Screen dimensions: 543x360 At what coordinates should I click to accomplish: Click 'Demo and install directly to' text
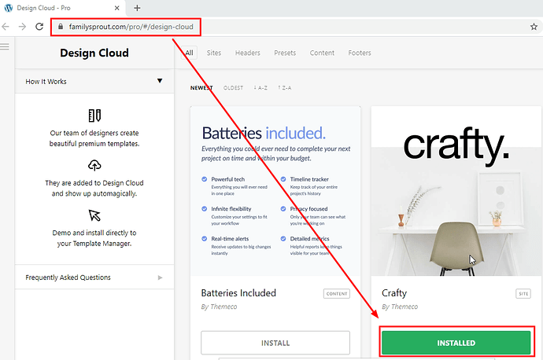click(94, 233)
